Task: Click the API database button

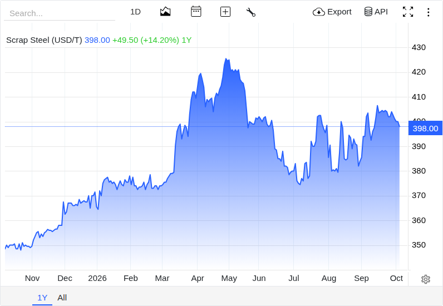Action: [x=376, y=12]
